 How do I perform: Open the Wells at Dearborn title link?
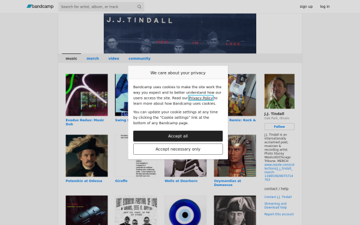click(x=181, y=181)
